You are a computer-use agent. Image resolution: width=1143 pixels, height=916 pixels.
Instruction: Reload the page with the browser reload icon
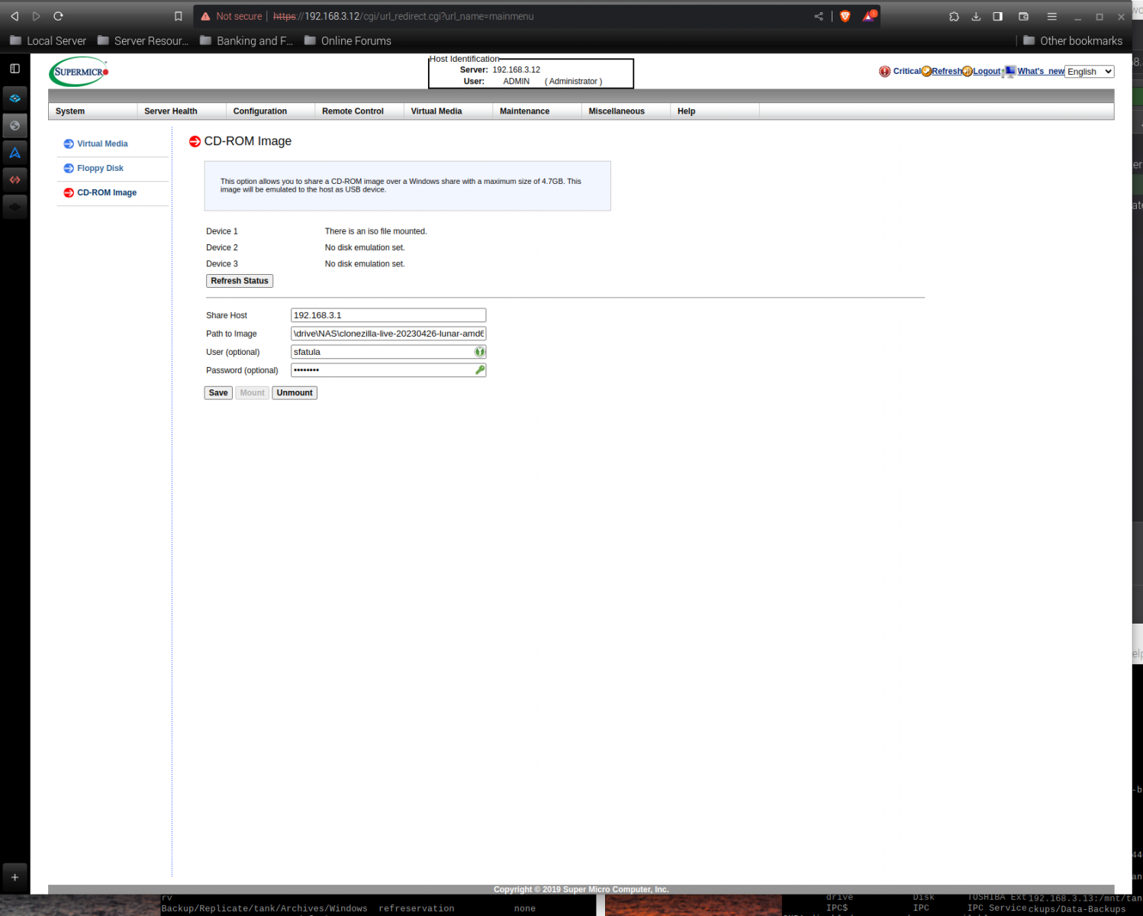(x=58, y=16)
